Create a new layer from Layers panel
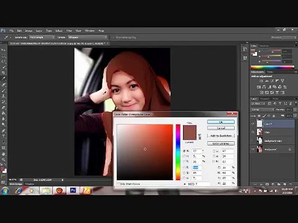This screenshot has width=298, height=223. pyautogui.click(x=285, y=184)
